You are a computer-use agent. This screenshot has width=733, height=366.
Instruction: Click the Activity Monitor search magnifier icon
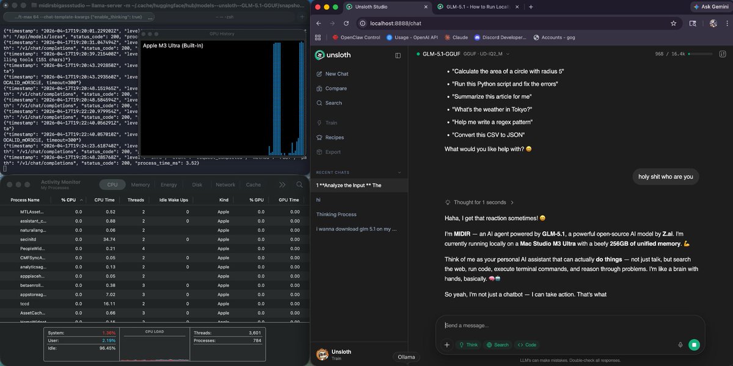pos(299,185)
